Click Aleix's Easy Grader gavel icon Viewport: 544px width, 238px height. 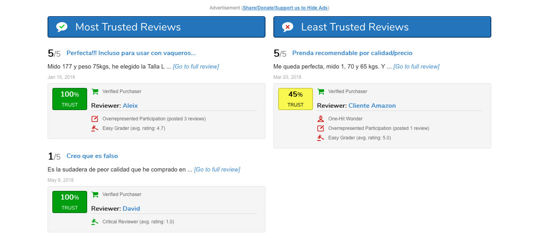coord(95,128)
